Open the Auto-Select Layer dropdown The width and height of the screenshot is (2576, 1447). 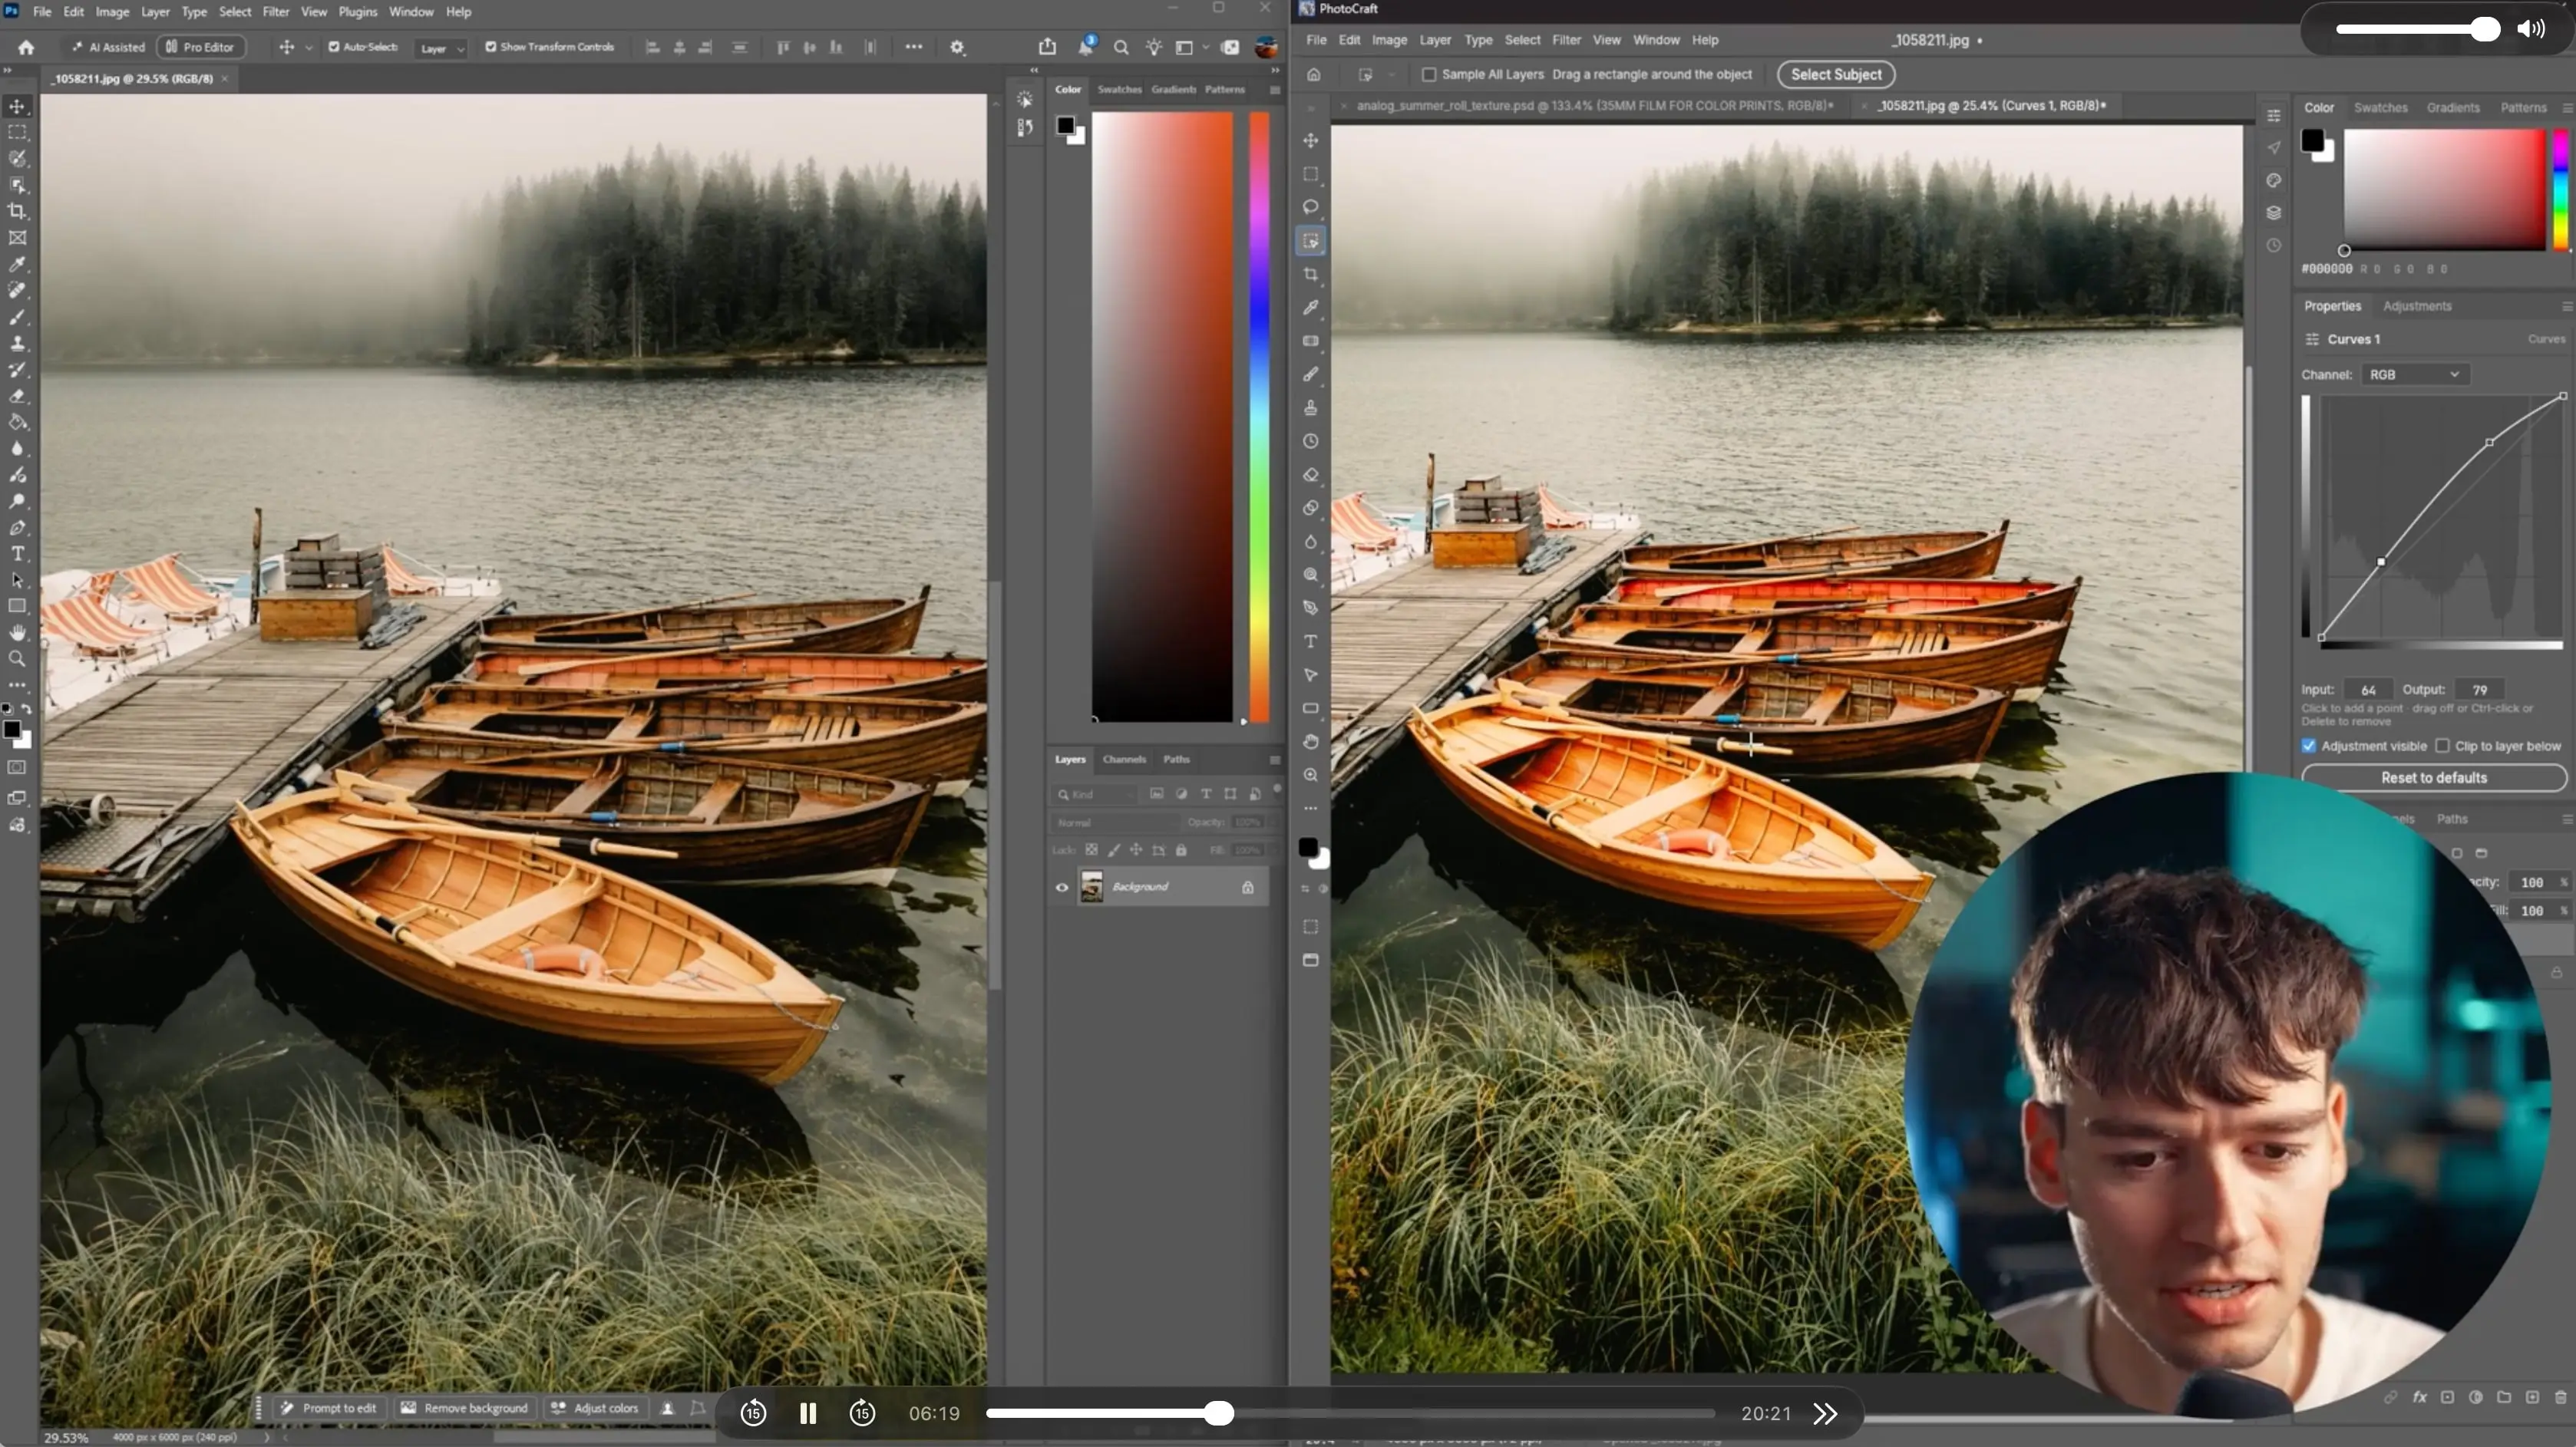pyautogui.click(x=441, y=48)
